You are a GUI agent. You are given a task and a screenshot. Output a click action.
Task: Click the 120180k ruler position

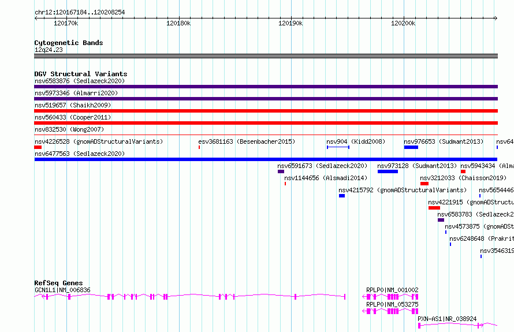pos(178,23)
